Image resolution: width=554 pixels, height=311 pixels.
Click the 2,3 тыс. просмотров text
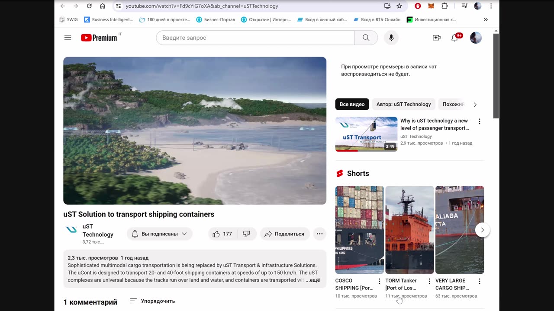pyautogui.click(x=93, y=258)
